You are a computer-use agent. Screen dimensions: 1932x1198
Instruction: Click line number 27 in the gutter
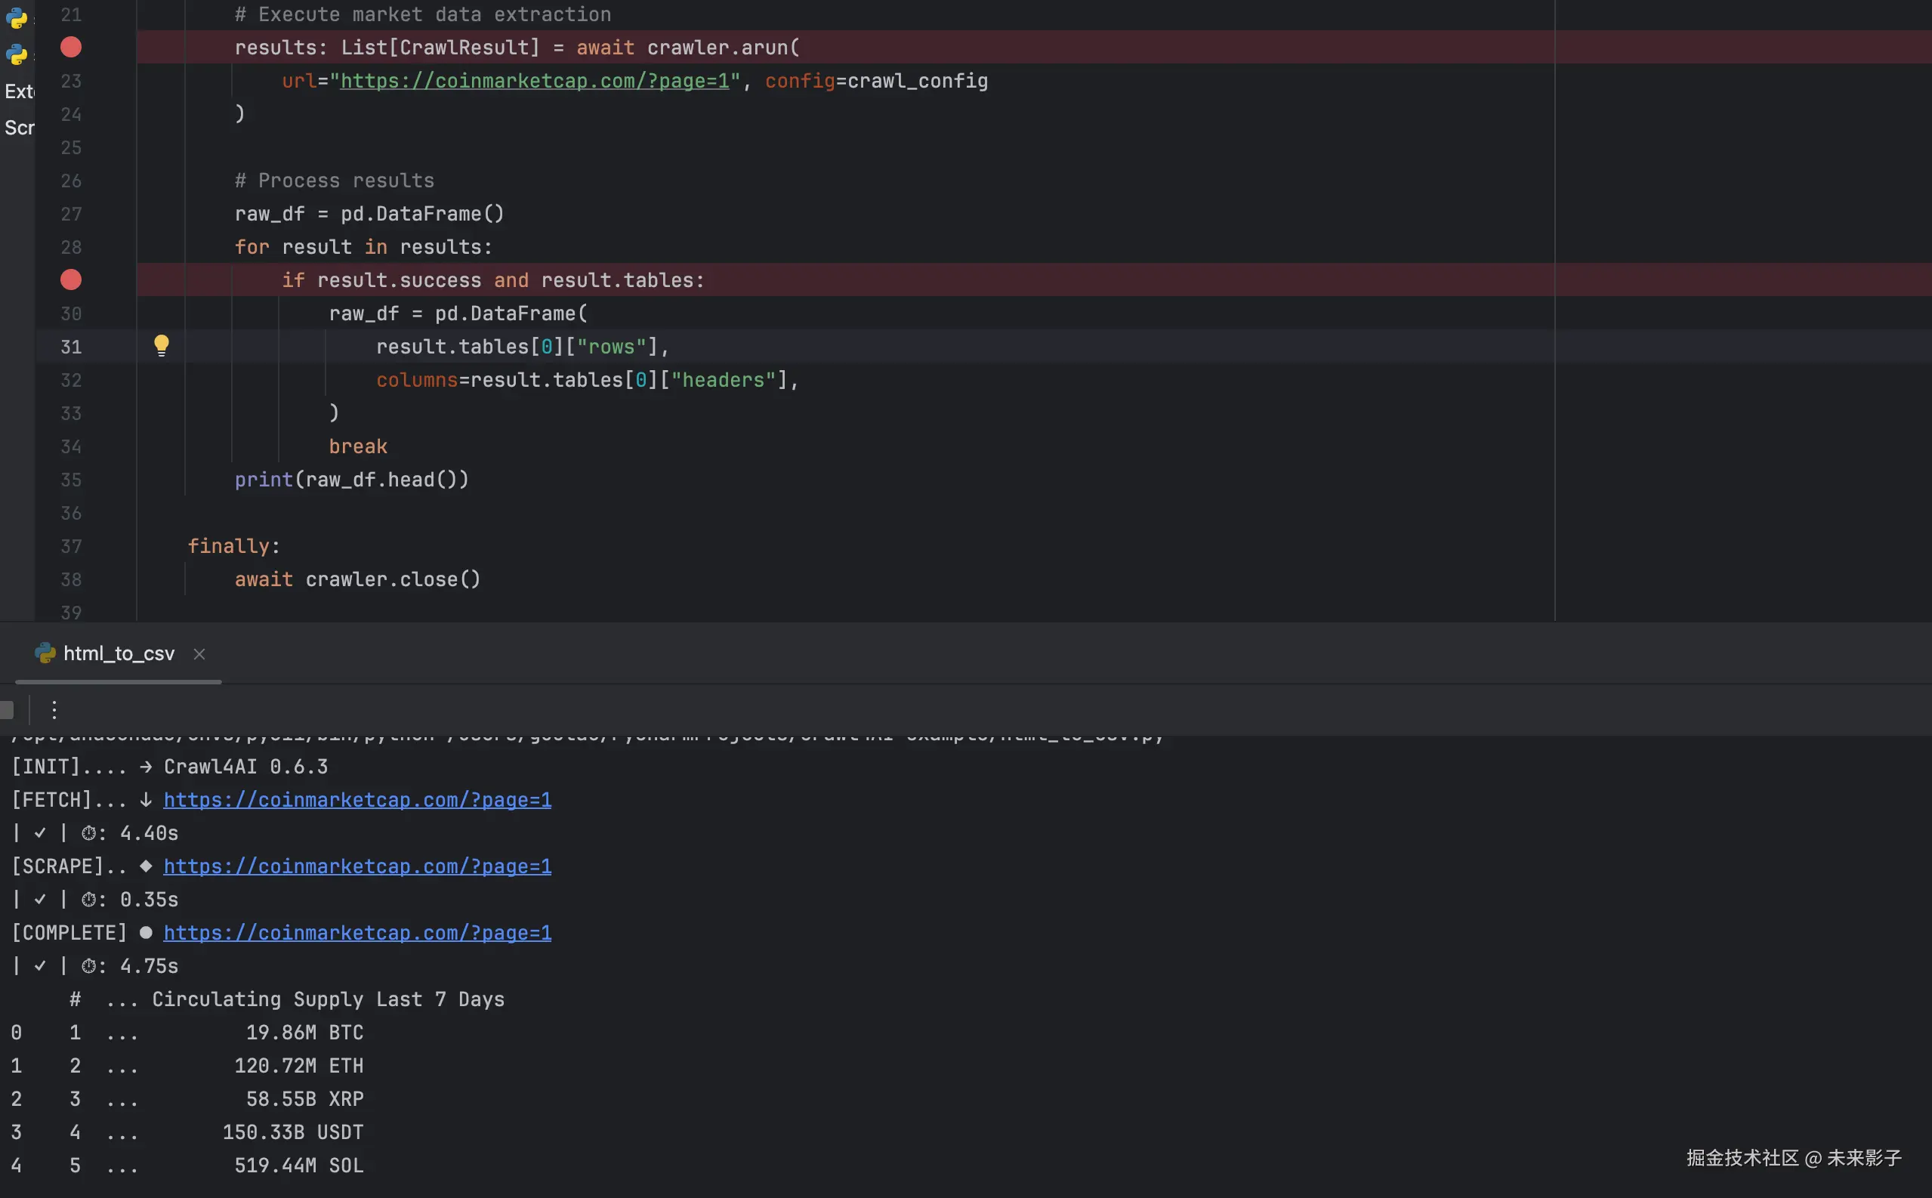pyautogui.click(x=70, y=214)
